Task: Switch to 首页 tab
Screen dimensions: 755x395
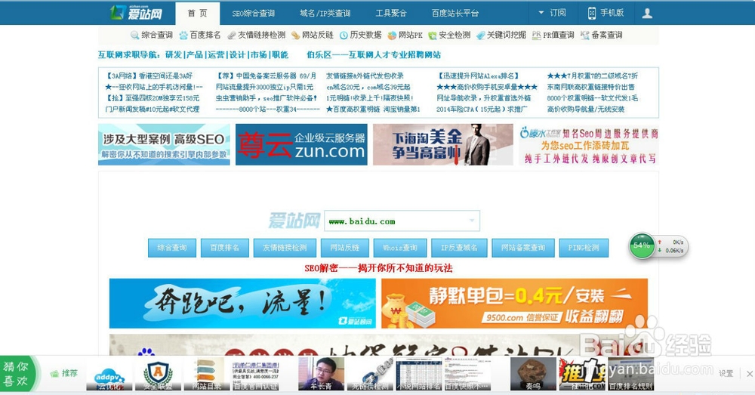Action: click(x=197, y=14)
